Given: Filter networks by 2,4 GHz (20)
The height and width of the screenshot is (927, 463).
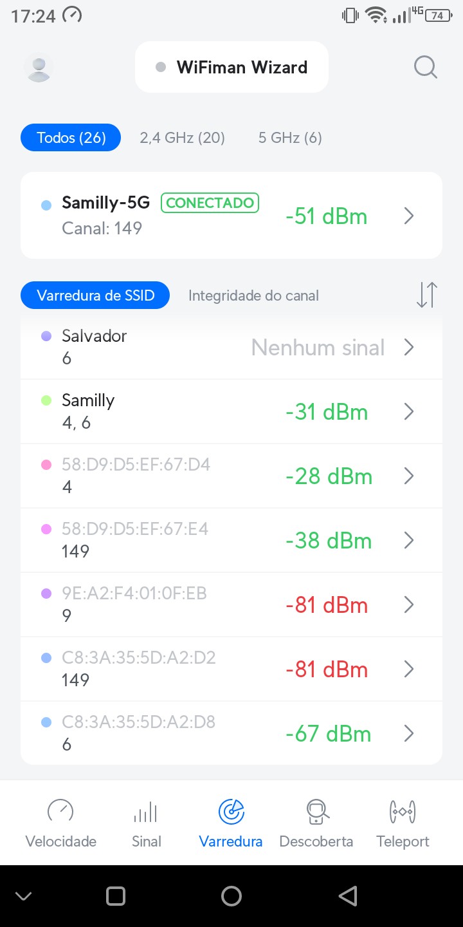Looking at the screenshot, I should 182,138.
